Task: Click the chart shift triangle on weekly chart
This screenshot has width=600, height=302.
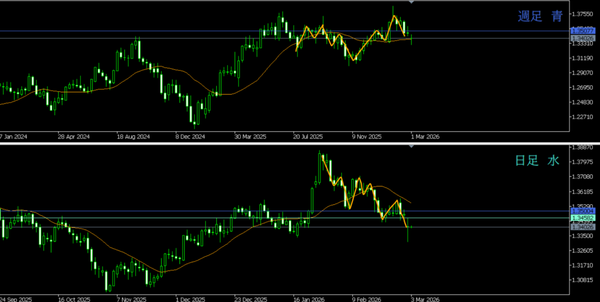Action: pos(411,3)
